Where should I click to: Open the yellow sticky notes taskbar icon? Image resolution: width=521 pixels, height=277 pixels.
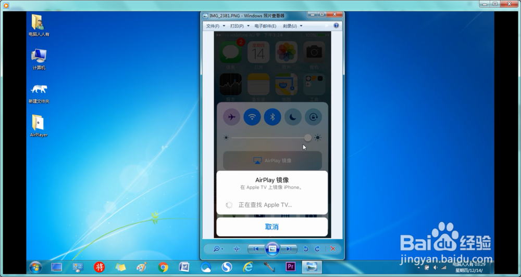[x=120, y=267]
